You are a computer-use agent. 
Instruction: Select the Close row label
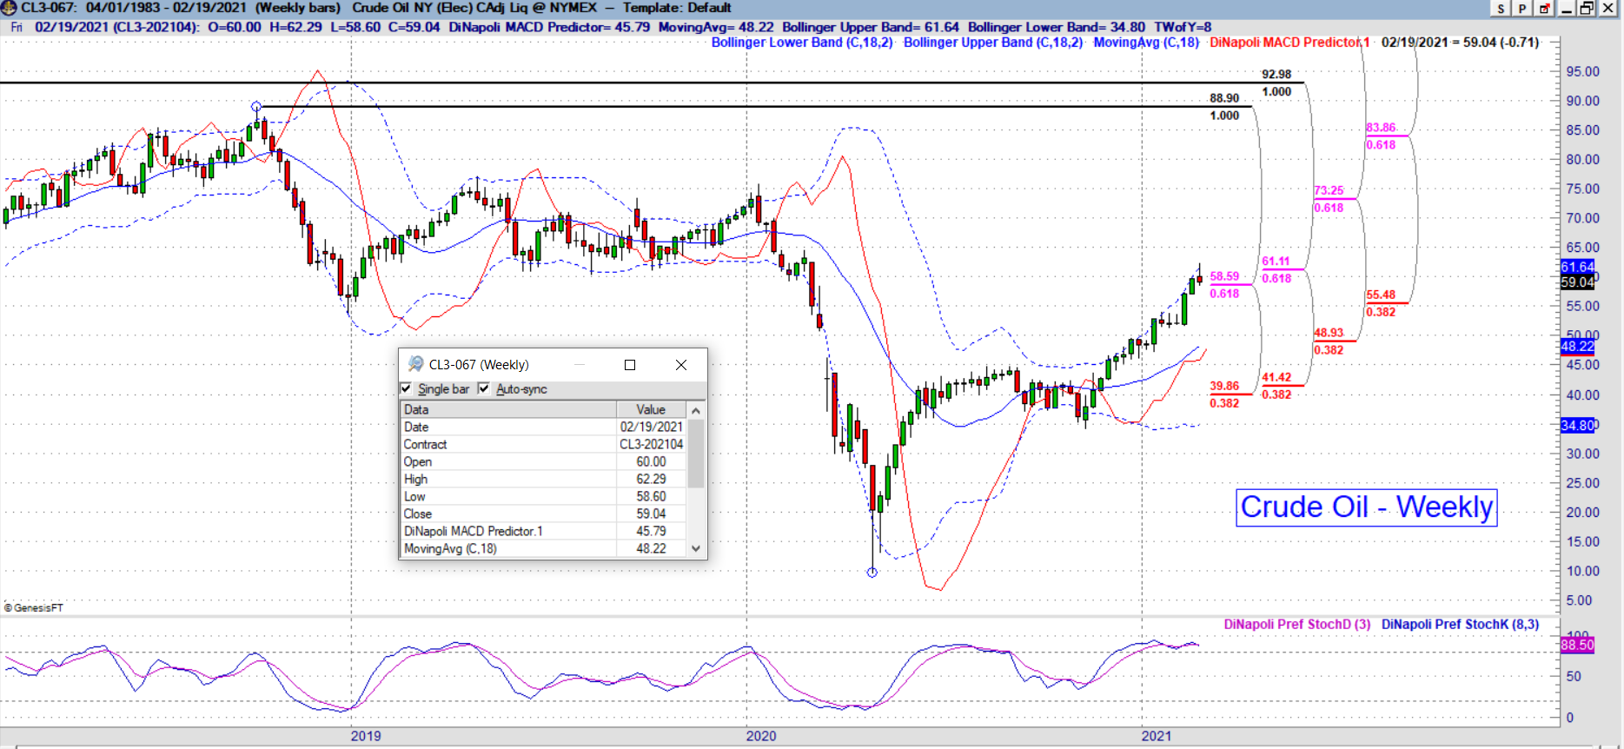coord(417,514)
